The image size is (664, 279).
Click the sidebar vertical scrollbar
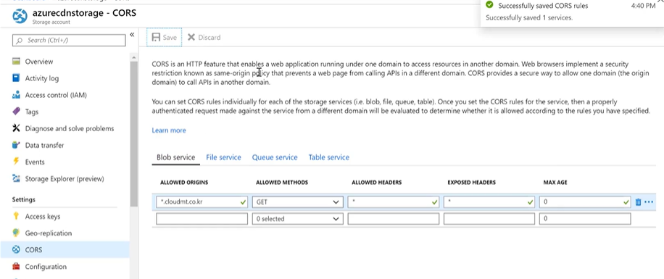tap(134, 134)
